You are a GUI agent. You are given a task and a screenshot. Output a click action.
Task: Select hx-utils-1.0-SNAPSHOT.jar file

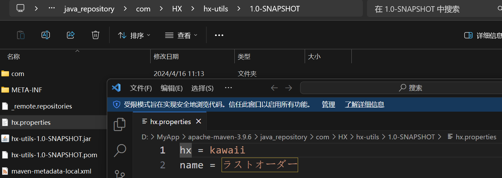tap(51, 139)
